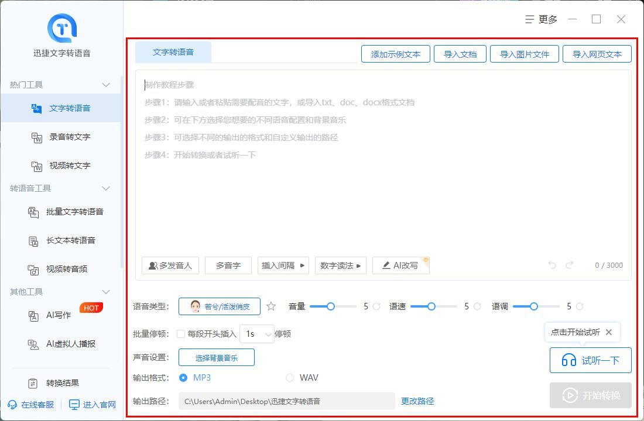Image resolution: width=644 pixels, height=421 pixels.
Task: Click the 更多 hamburger menu icon
Action: (530, 19)
